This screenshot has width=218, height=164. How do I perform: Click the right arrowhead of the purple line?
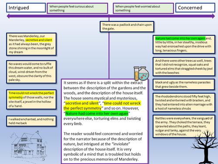(213, 16)
